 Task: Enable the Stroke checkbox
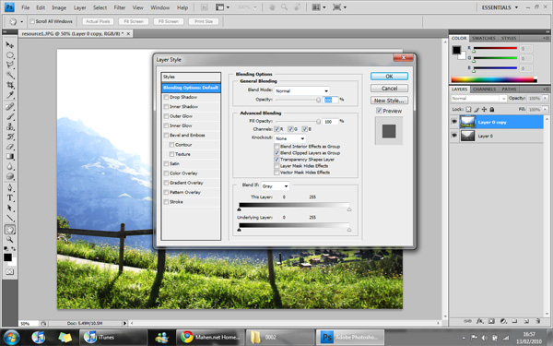[x=166, y=202]
